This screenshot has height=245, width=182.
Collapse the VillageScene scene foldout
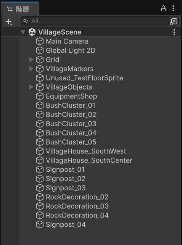tap(23, 32)
